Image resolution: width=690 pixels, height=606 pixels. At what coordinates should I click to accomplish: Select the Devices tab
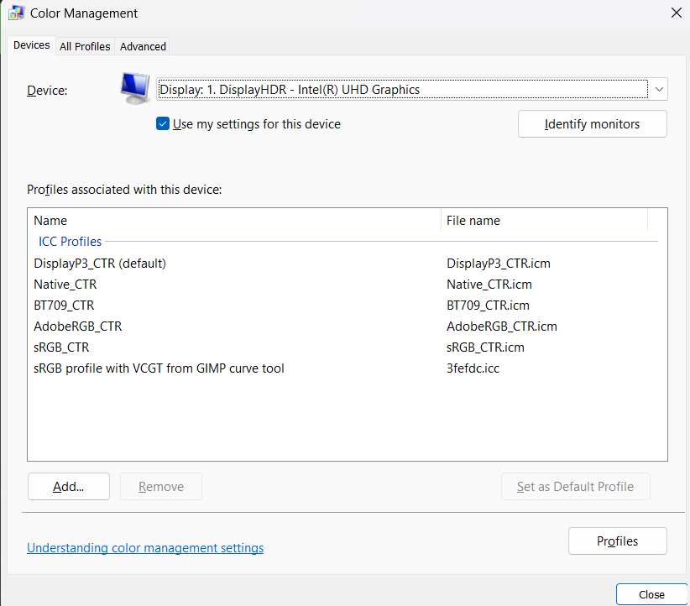click(x=31, y=44)
